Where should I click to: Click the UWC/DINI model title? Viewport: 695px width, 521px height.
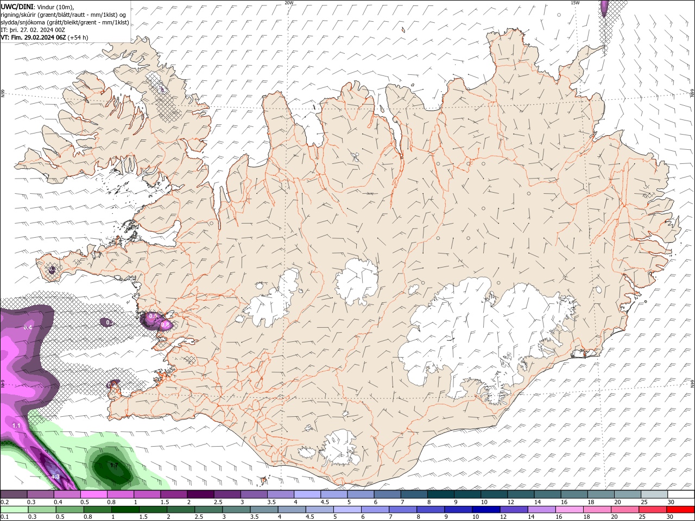coord(17,7)
